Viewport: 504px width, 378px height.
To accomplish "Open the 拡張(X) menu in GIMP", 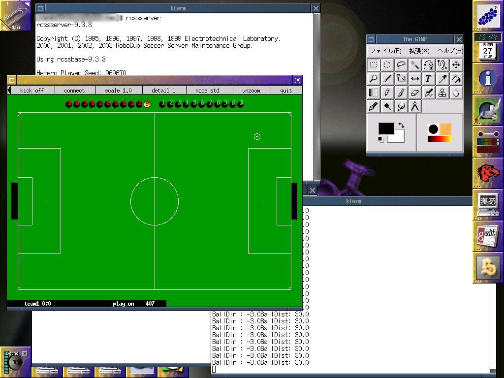I will tap(419, 51).
